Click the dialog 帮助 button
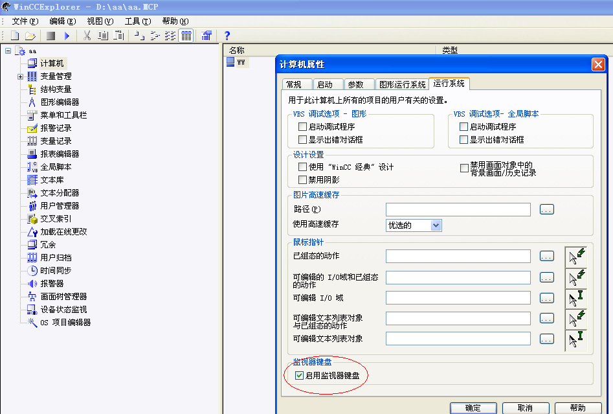Viewport: 613px width, 414px height. (x=578, y=408)
